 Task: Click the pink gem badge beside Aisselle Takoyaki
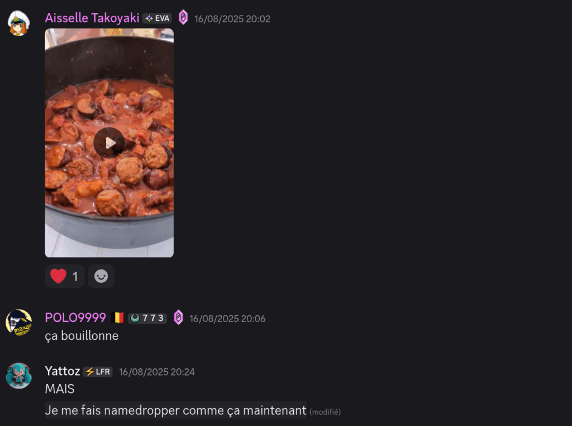coord(183,17)
